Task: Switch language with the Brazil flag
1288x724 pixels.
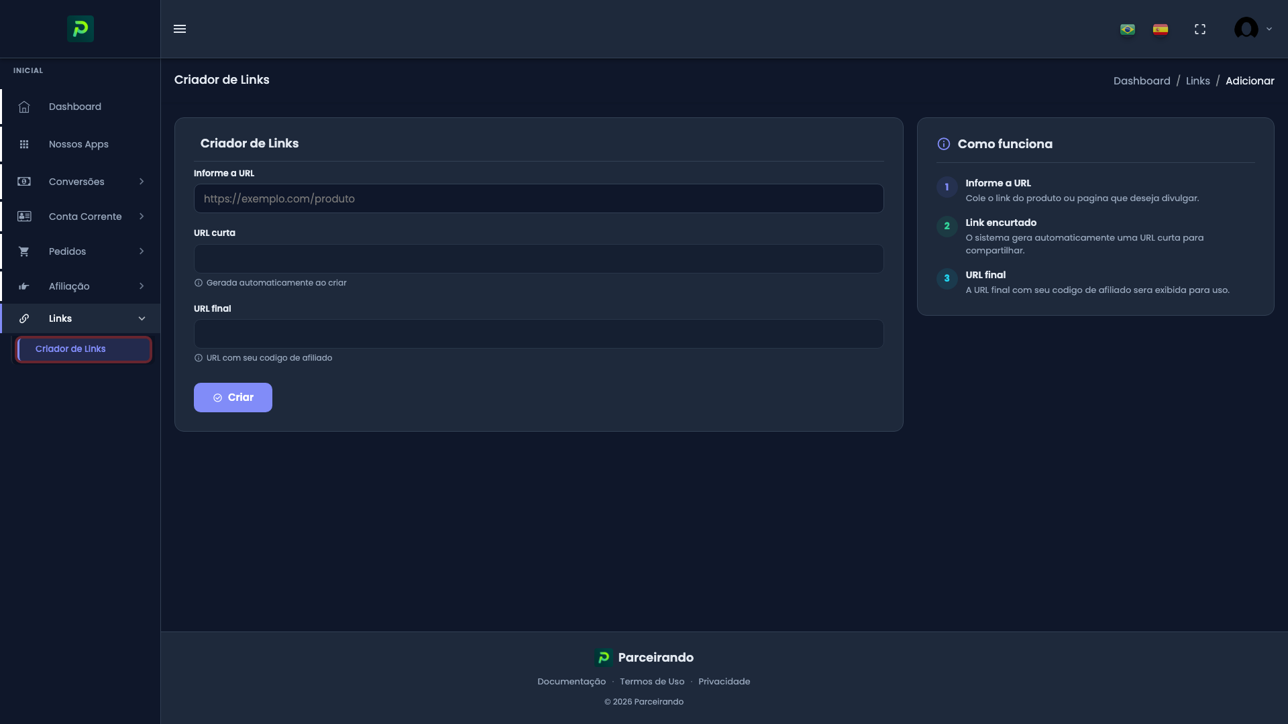Action: pos(1128,29)
